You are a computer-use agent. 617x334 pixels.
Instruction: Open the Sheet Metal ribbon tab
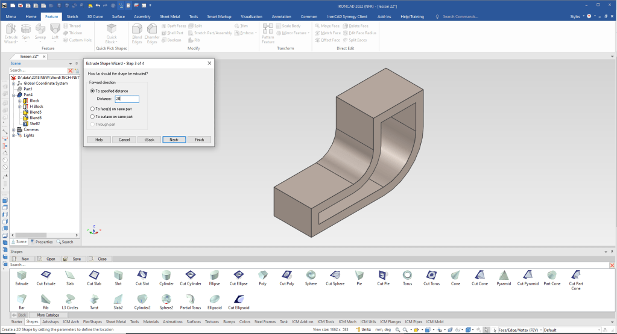pyautogui.click(x=169, y=17)
